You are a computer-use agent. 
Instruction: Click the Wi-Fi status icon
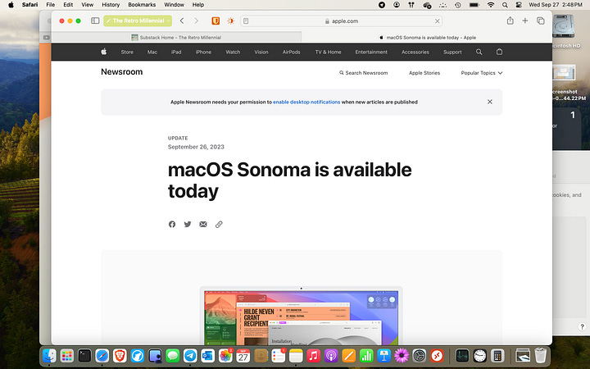click(x=491, y=5)
